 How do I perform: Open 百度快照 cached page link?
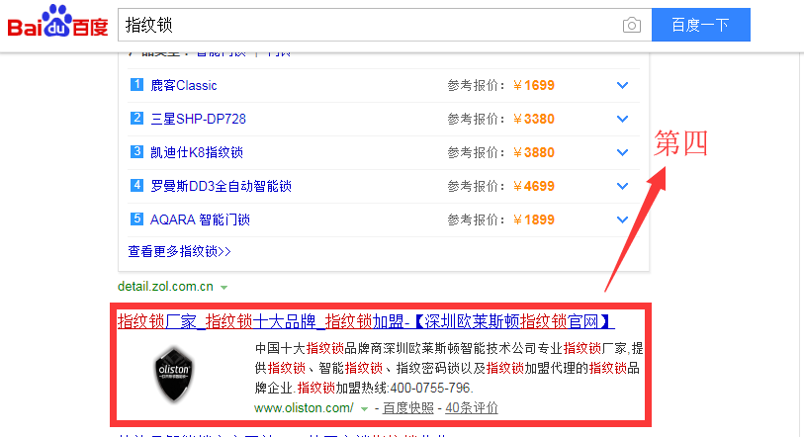tap(408, 407)
